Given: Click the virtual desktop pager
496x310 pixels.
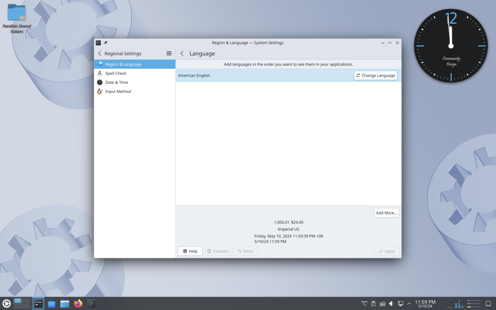Looking at the screenshot, I should point(22,303).
